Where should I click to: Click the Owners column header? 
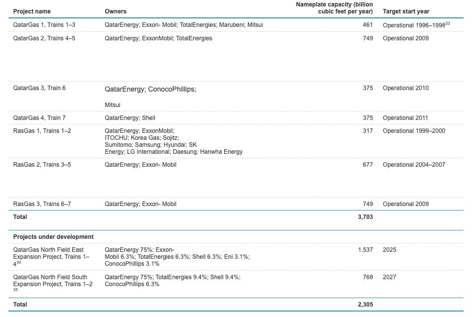[x=116, y=11]
